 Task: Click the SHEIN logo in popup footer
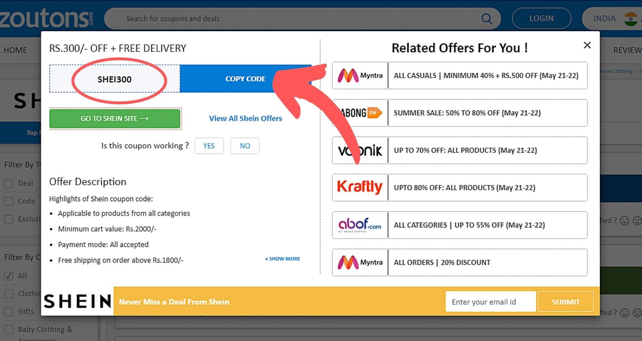click(78, 301)
